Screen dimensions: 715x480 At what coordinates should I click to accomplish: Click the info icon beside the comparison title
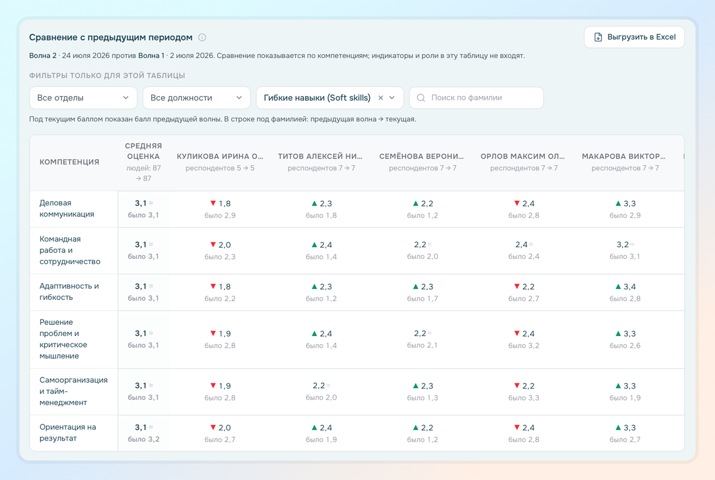point(202,37)
